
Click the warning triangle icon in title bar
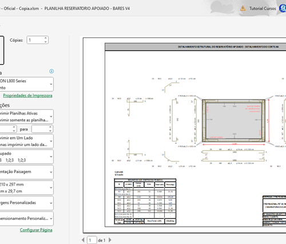tap(243, 9)
